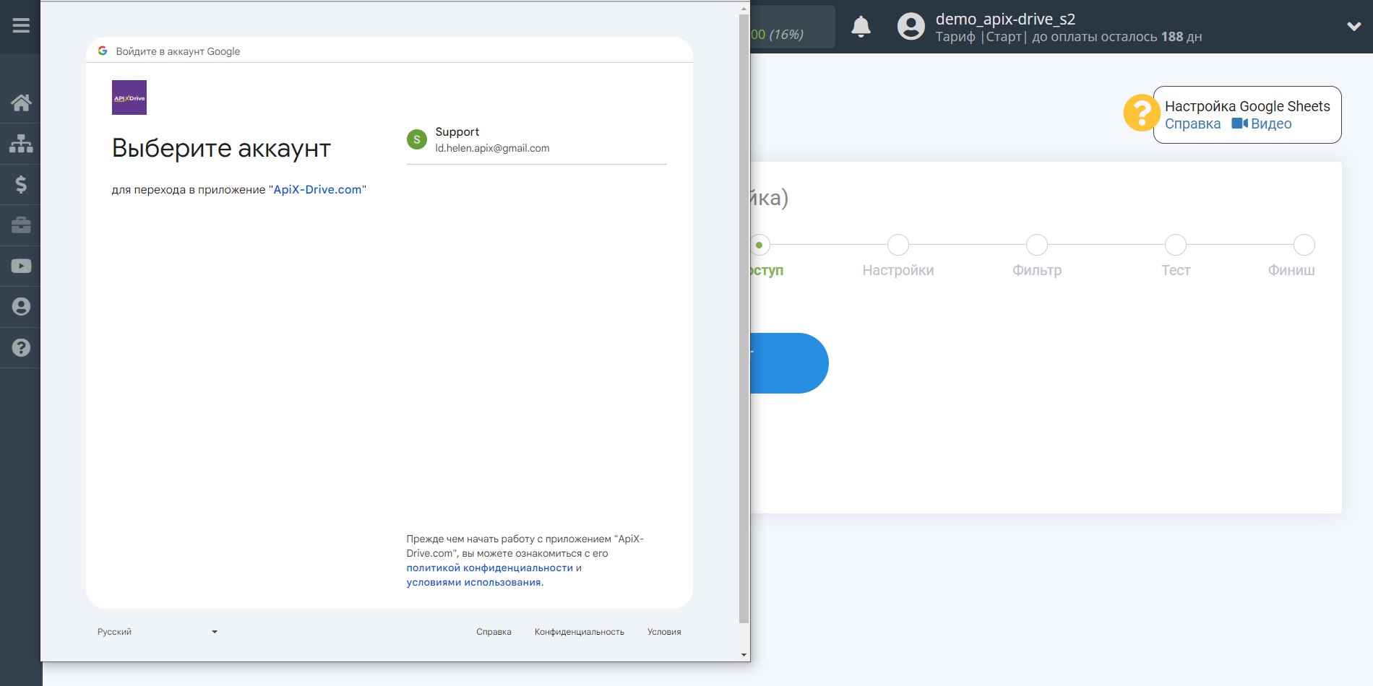The width and height of the screenshot is (1373, 686).
Task: Click the Google logo in popup header
Action: click(103, 51)
